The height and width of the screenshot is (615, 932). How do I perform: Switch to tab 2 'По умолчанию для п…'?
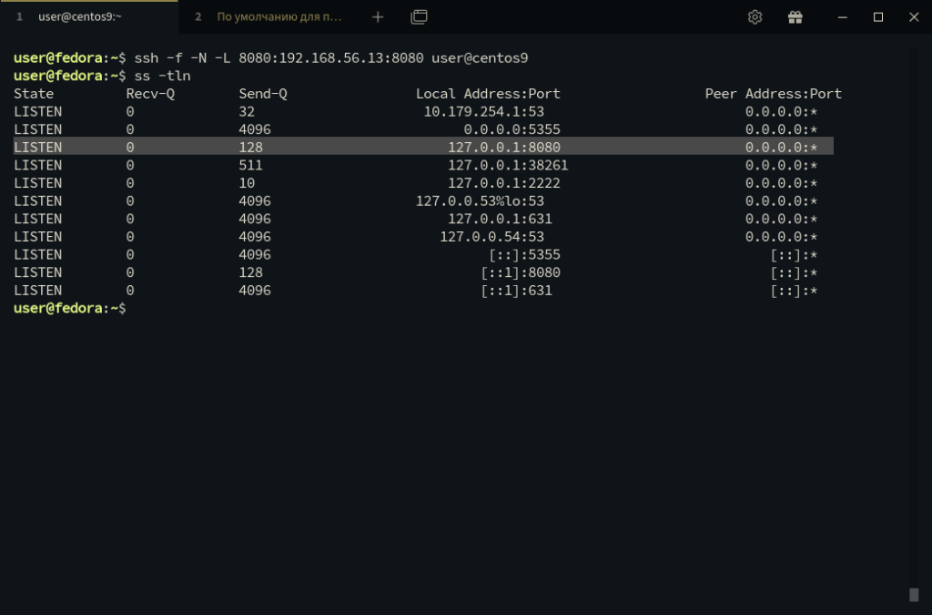click(268, 17)
